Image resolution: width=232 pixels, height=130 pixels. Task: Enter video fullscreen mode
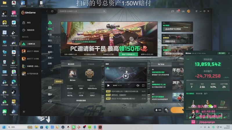coord(143,86)
